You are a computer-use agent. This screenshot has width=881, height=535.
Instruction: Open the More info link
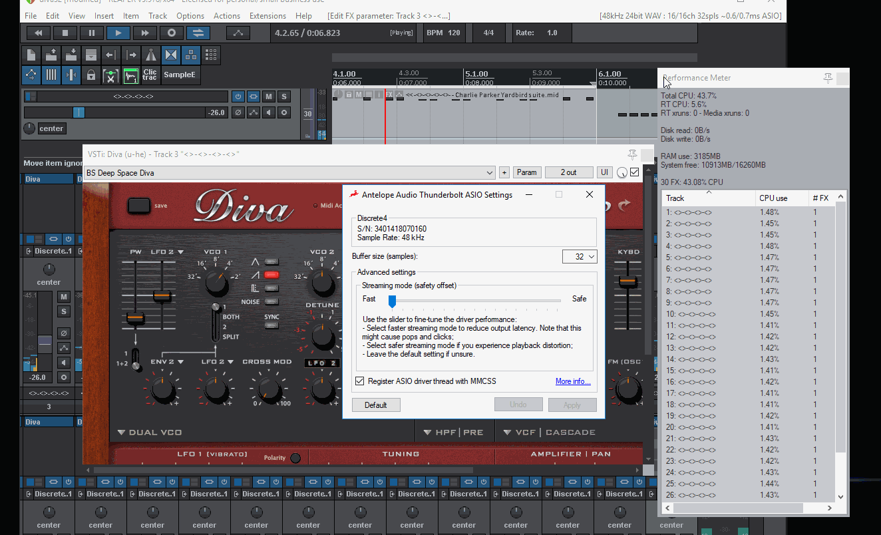[573, 381]
